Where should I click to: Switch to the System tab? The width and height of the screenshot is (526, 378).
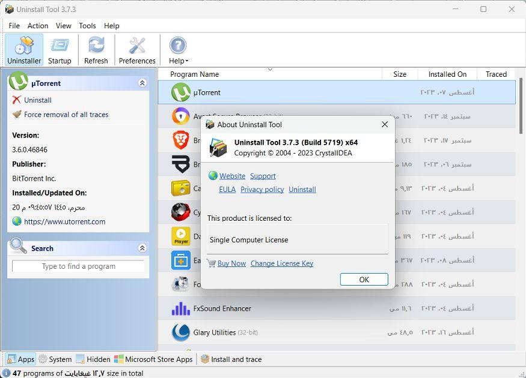point(55,359)
